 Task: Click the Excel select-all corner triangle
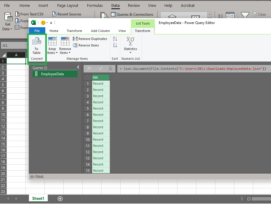[x=4, y=55]
